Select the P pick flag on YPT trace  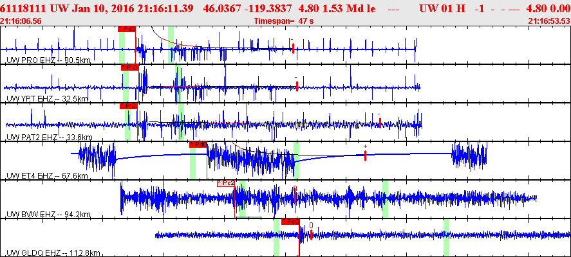coord(130,67)
